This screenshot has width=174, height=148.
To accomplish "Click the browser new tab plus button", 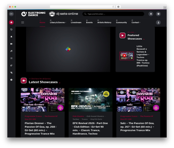I will tap(165, 8).
